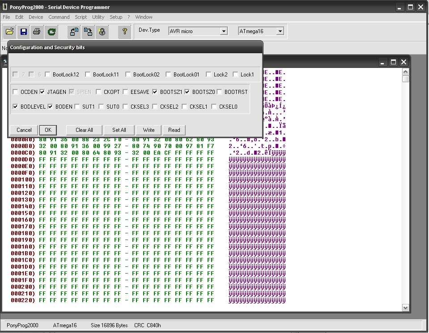Screen dimensions: 429x333
Task: Check the CKSEL1 checkbox
Action: point(184,107)
